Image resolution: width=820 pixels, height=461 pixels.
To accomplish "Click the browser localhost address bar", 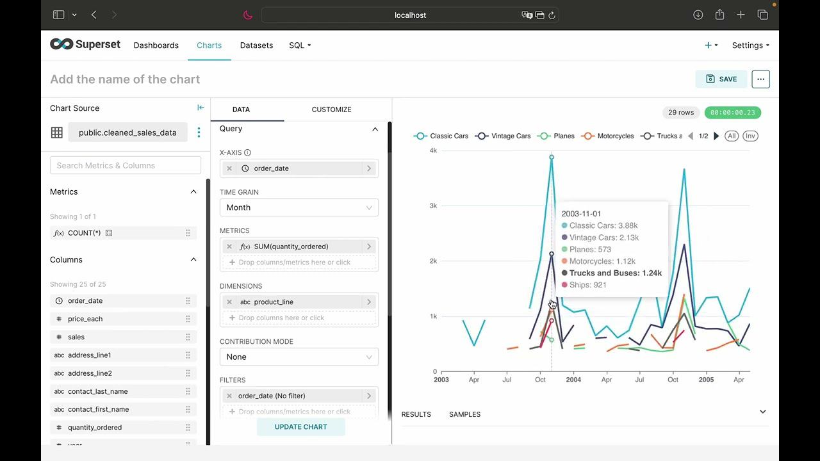I will tap(410, 15).
